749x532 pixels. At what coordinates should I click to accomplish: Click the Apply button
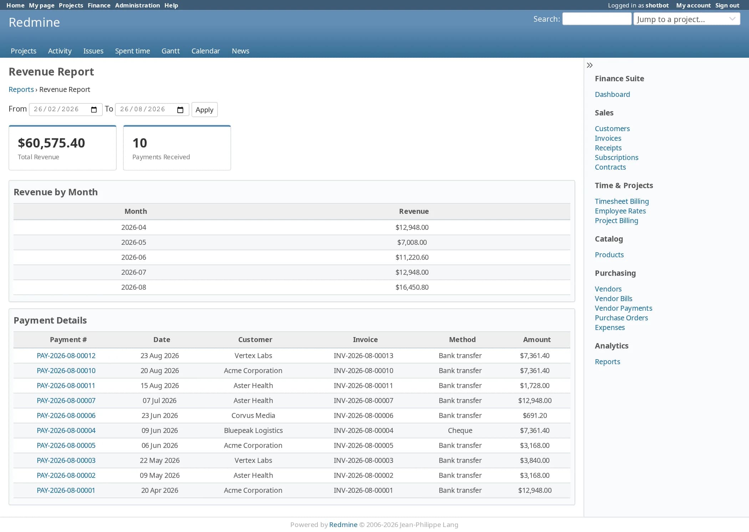click(x=204, y=110)
